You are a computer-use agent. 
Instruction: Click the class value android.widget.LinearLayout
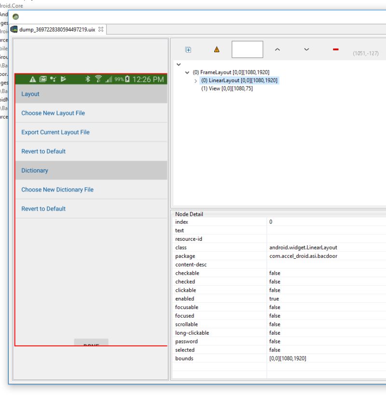click(x=303, y=248)
